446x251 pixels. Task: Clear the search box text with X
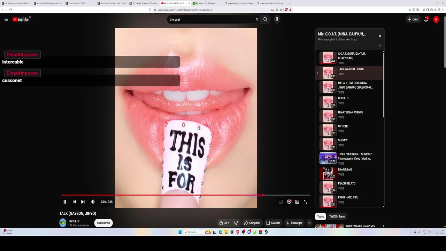(257, 20)
